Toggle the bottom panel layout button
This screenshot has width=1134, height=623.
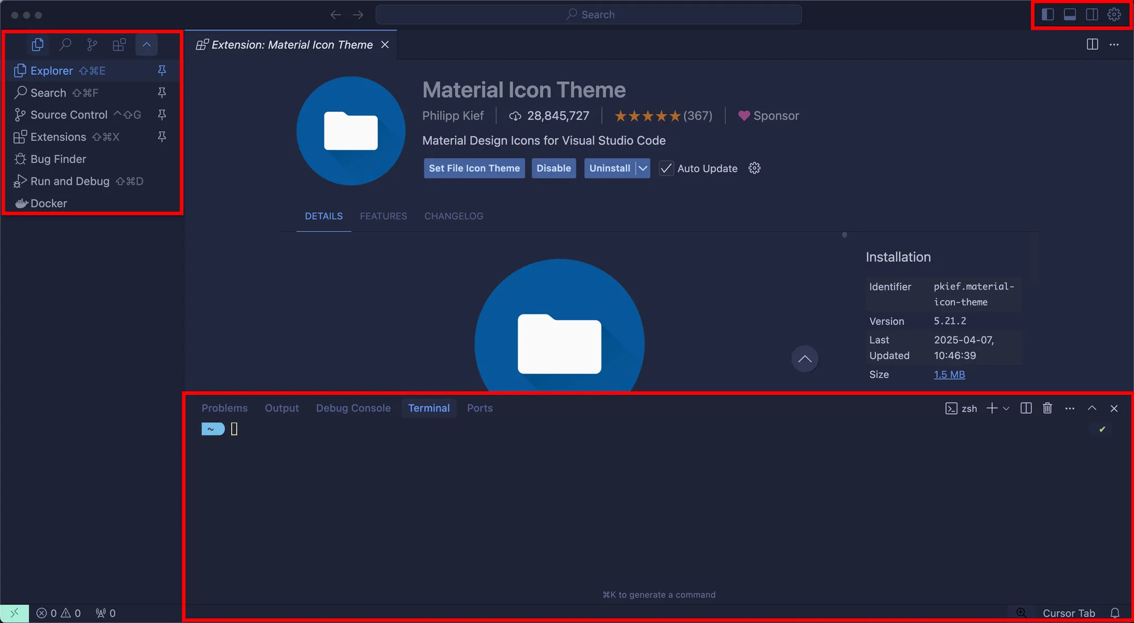(x=1070, y=14)
